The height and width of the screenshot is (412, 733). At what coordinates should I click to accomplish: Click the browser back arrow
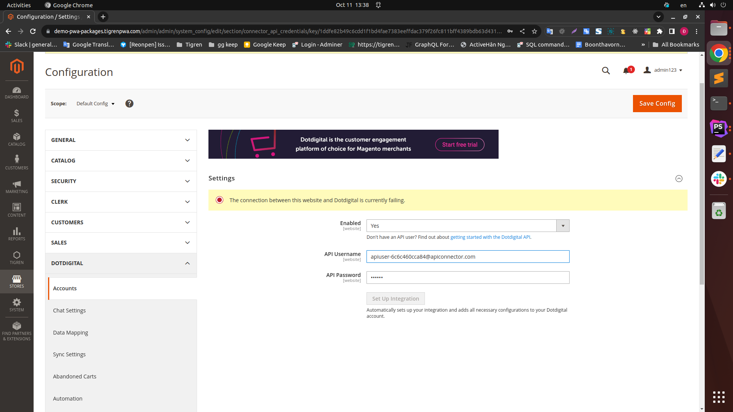coord(8,31)
